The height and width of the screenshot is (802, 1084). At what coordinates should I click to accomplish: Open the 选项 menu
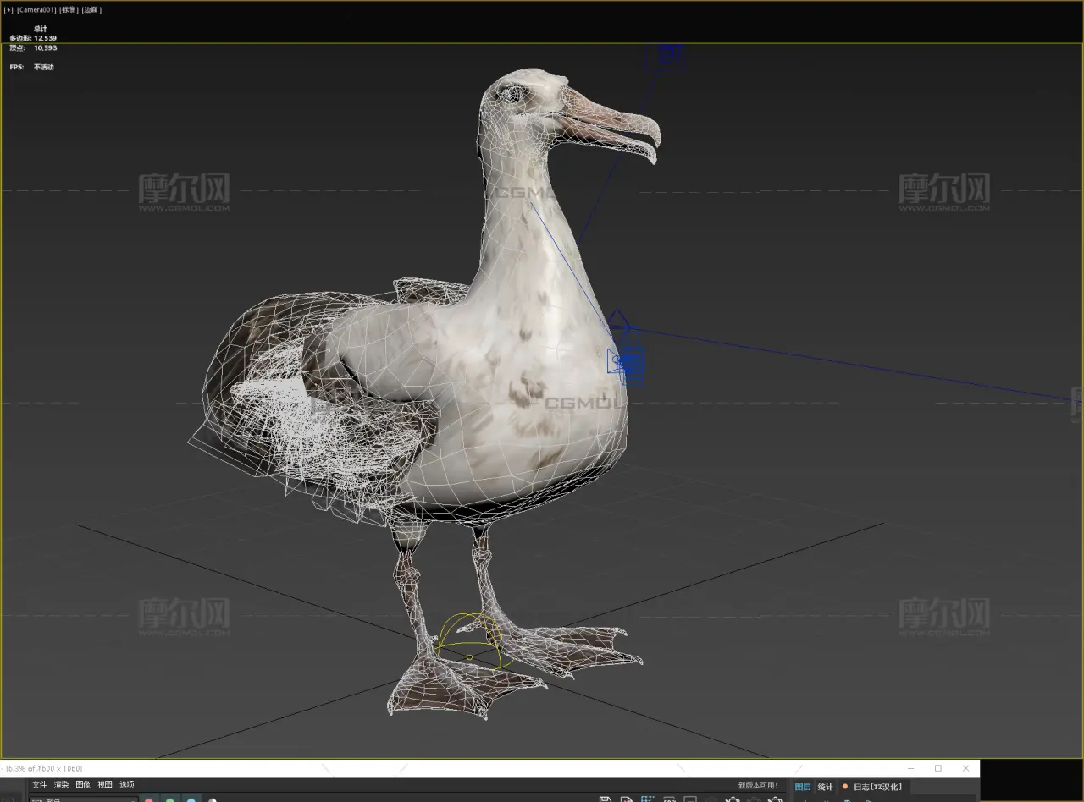tap(127, 785)
